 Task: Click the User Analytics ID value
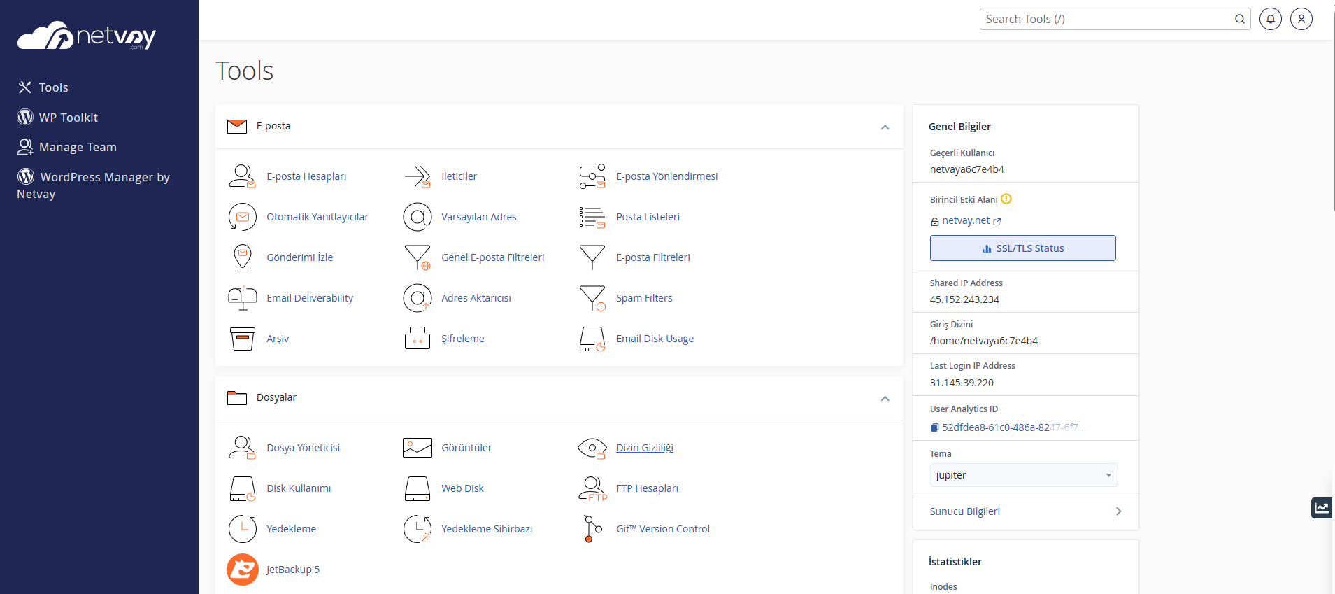tap(1013, 427)
